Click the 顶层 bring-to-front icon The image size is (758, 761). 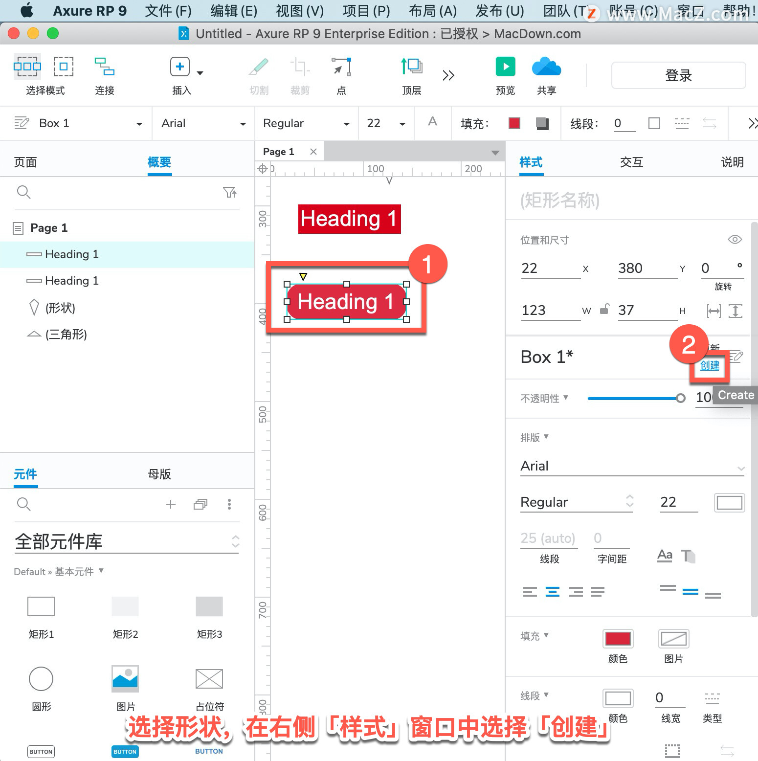tap(412, 67)
